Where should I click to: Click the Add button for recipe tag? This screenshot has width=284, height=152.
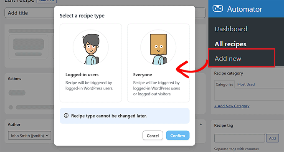(272, 138)
